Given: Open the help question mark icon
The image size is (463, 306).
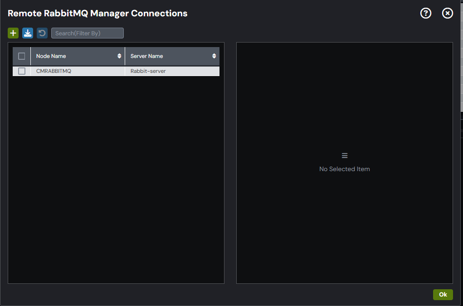Looking at the screenshot, I should pos(425,13).
